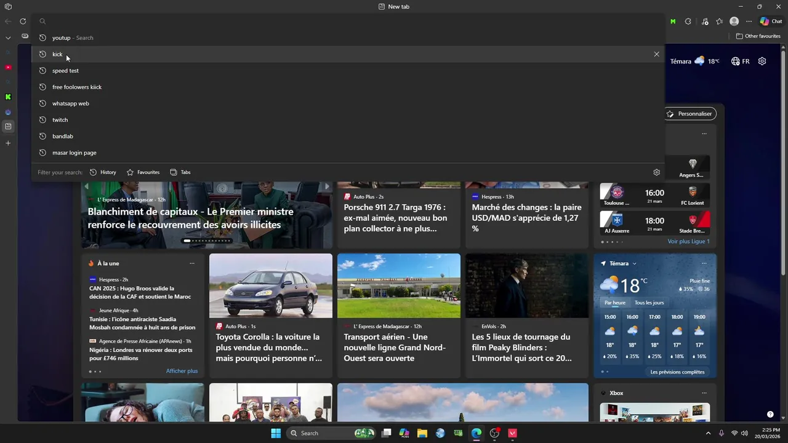Select 'free foolowers kiick' suggestion
The width and height of the screenshot is (788, 443).
[x=348, y=87]
